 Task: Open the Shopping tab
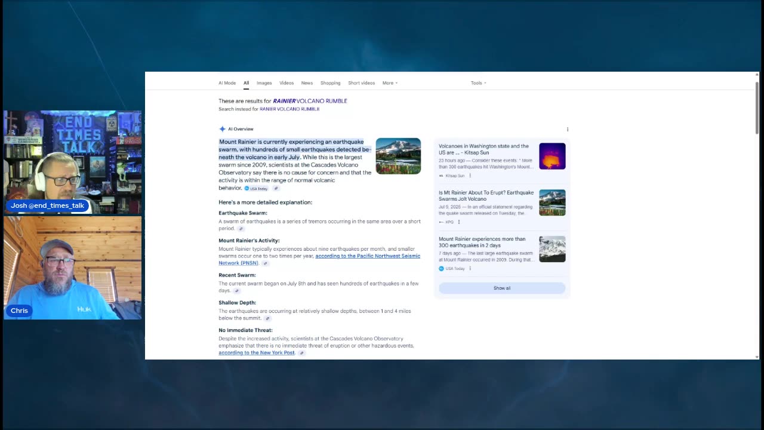coord(330,83)
